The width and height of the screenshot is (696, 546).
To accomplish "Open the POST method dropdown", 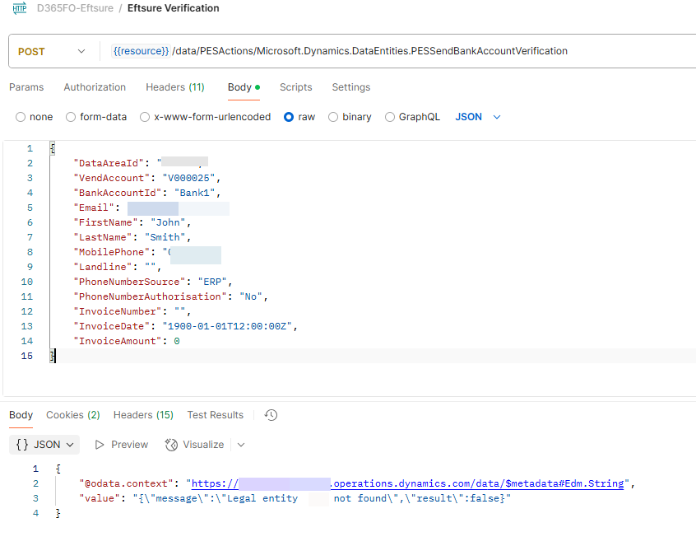I will coord(52,52).
